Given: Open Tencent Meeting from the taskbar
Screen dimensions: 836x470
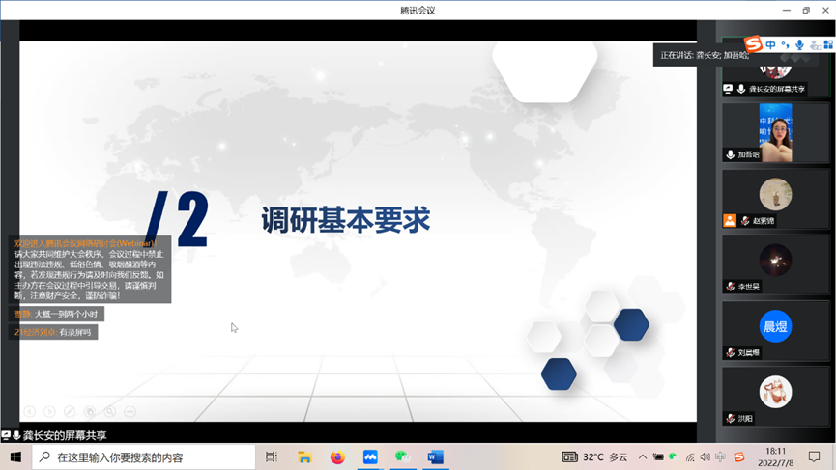Looking at the screenshot, I should pyautogui.click(x=370, y=457).
